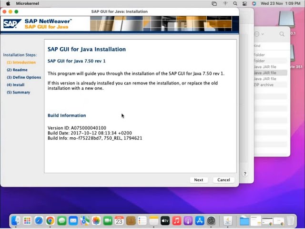Open Apple TV from the Dock
Viewport: 305px width, 229px height.
[x=165, y=221]
